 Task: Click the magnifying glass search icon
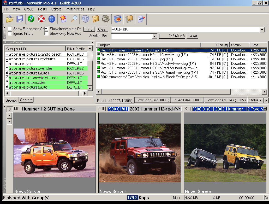[74, 19]
